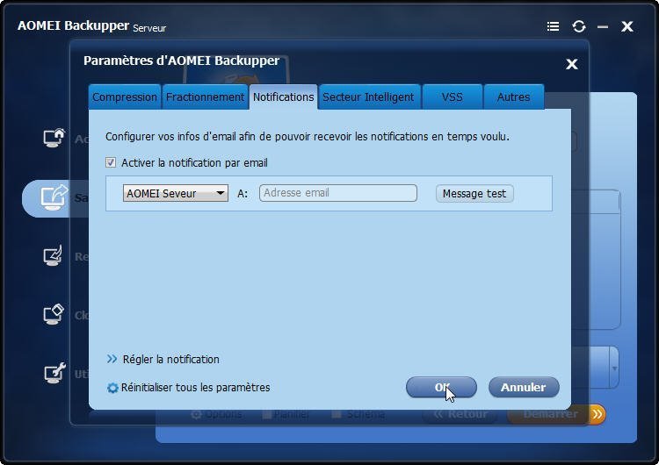This screenshot has height=465, width=659.
Task: Click the Retour button in the main window
Action: (460, 415)
